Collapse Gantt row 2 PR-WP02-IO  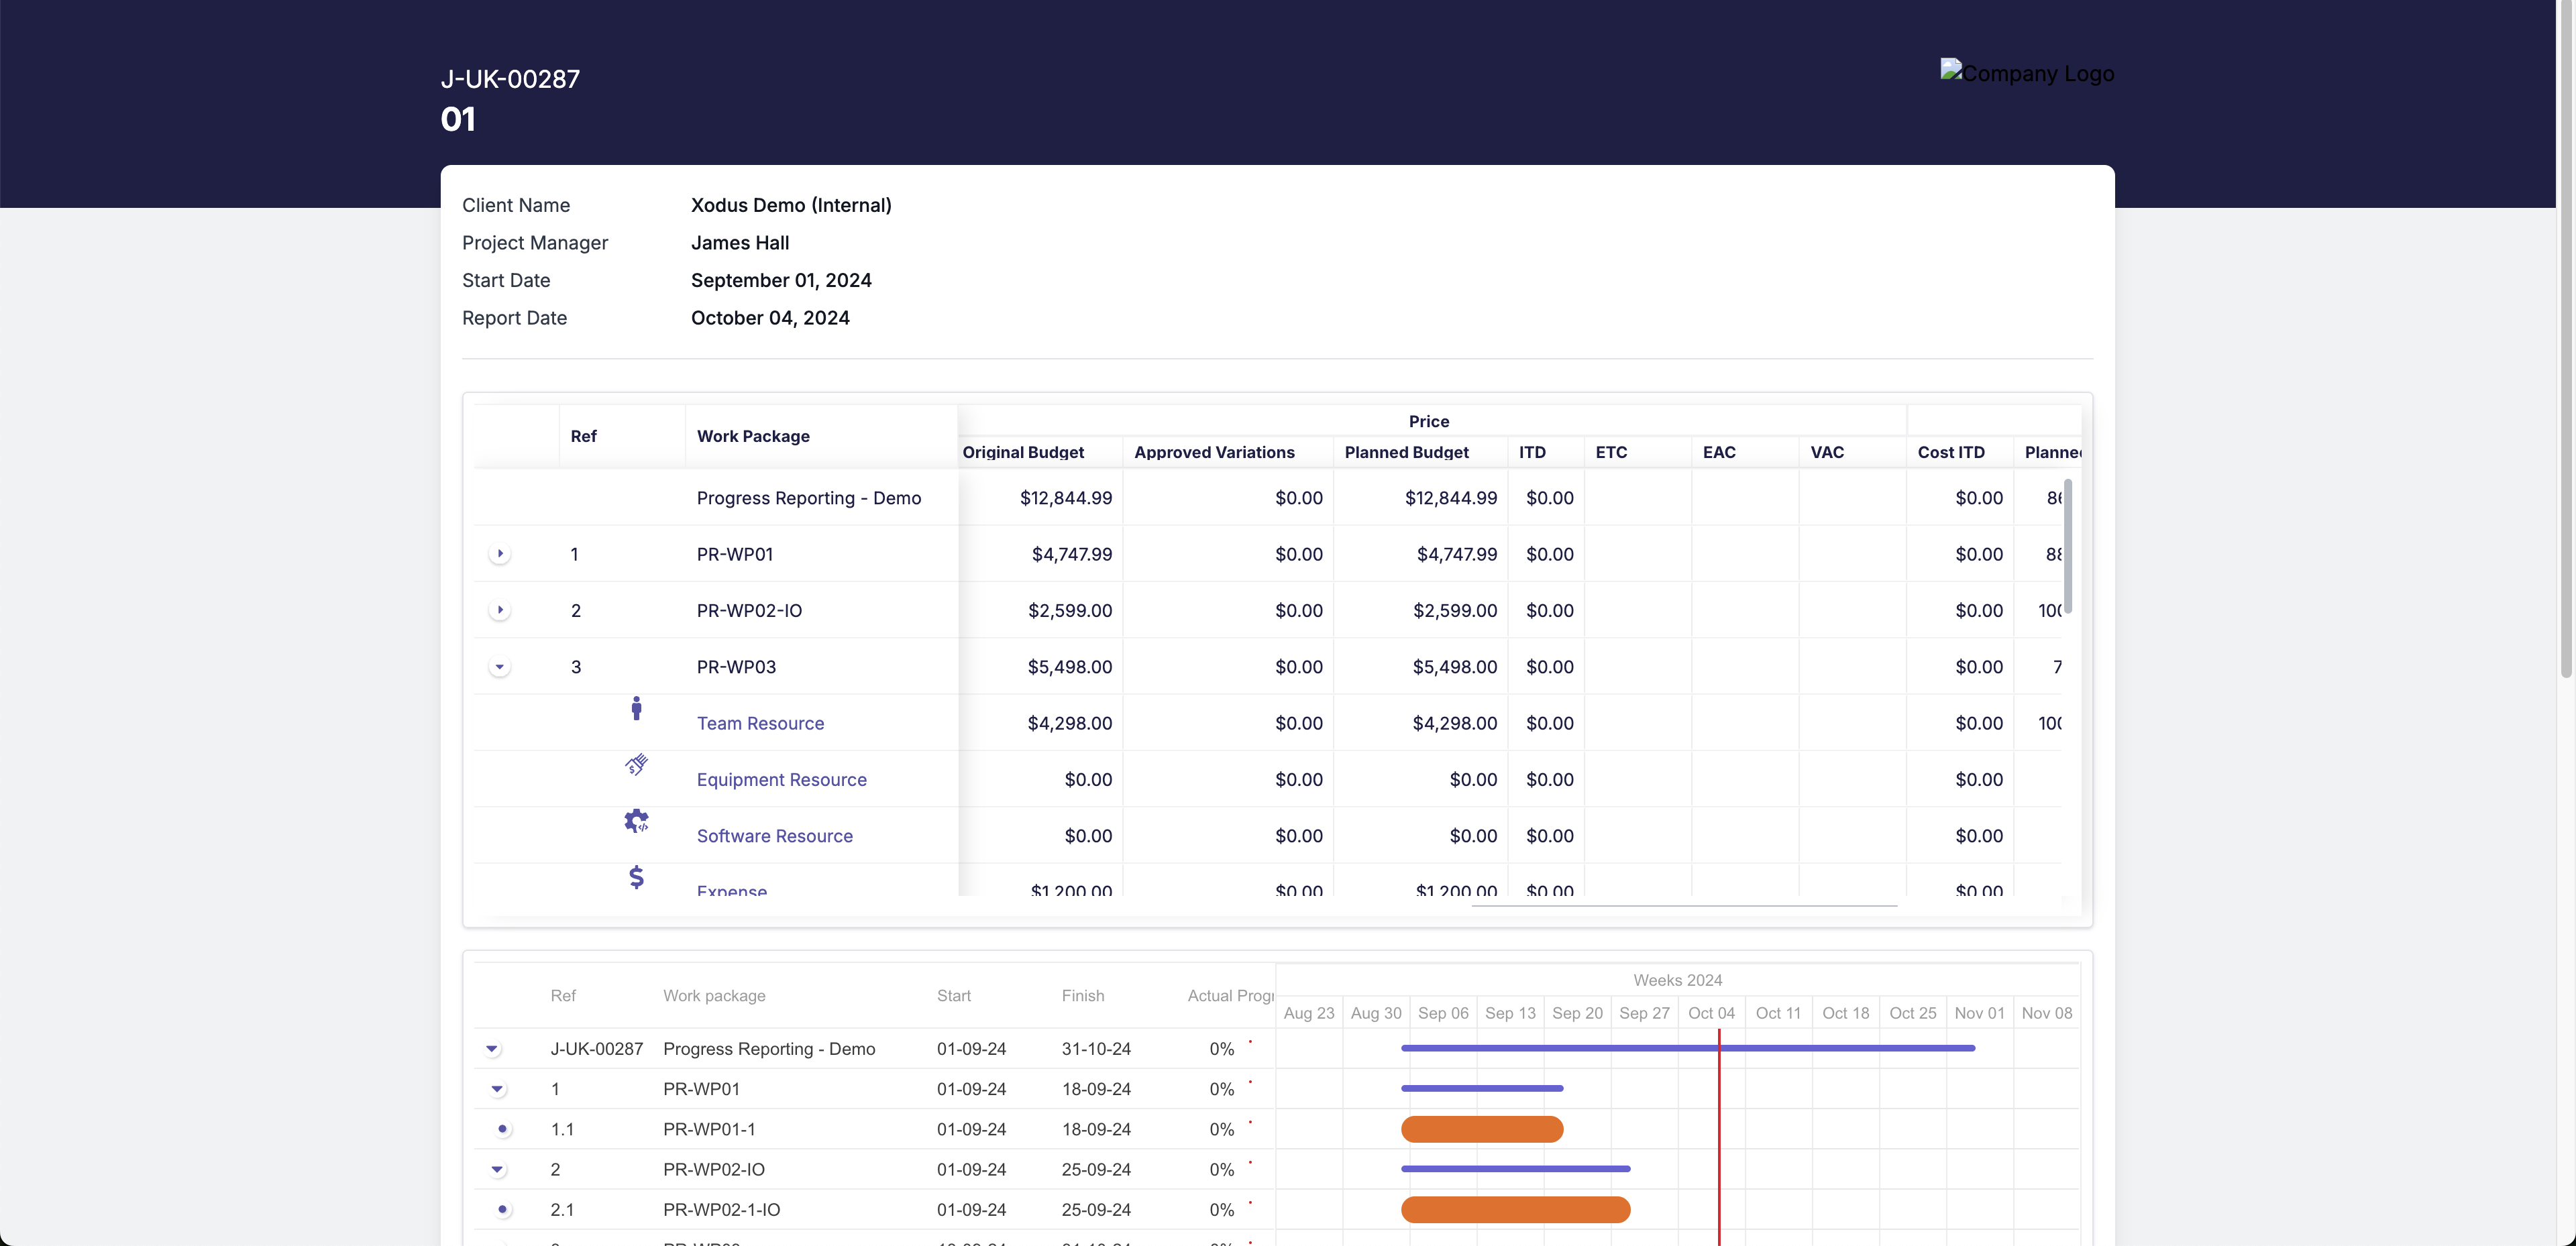pyautogui.click(x=497, y=1169)
